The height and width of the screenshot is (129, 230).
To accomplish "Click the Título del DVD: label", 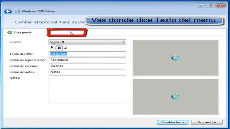I will coord(22,54).
